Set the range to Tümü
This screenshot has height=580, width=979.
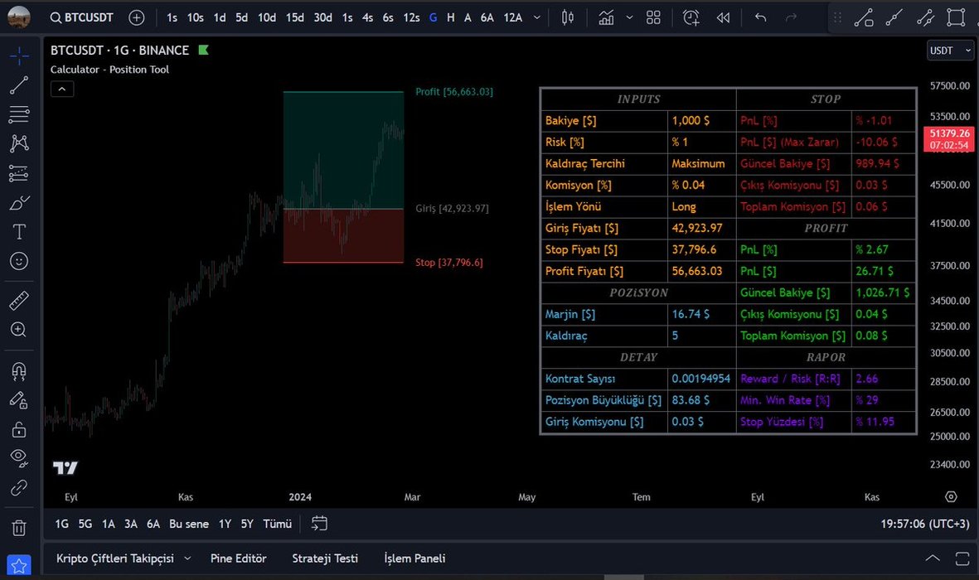[277, 524]
